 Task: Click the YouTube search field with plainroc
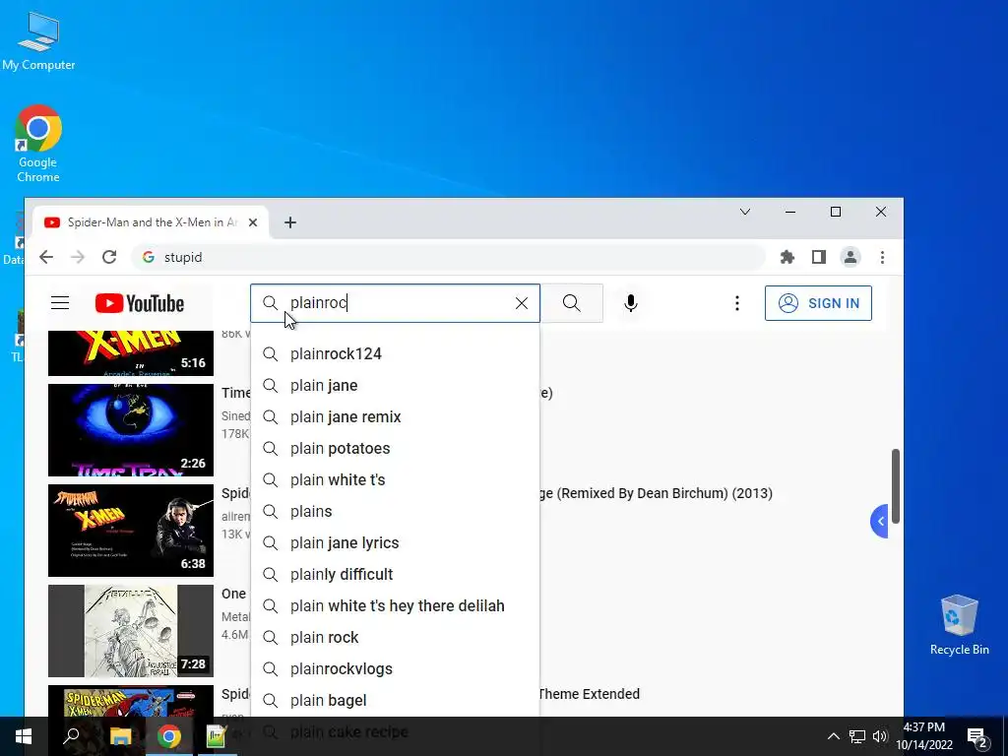pos(395,303)
